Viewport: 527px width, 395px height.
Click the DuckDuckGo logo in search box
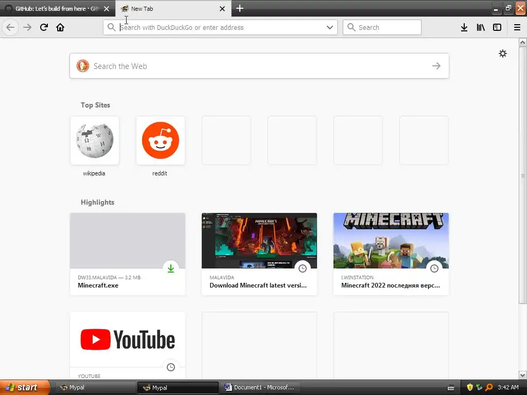[x=83, y=66]
